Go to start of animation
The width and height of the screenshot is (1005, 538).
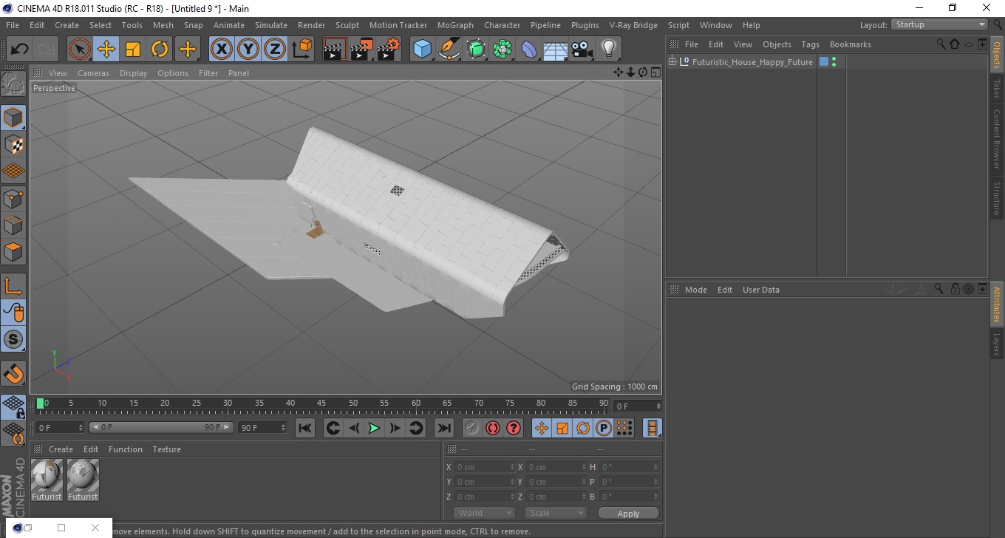click(304, 428)
